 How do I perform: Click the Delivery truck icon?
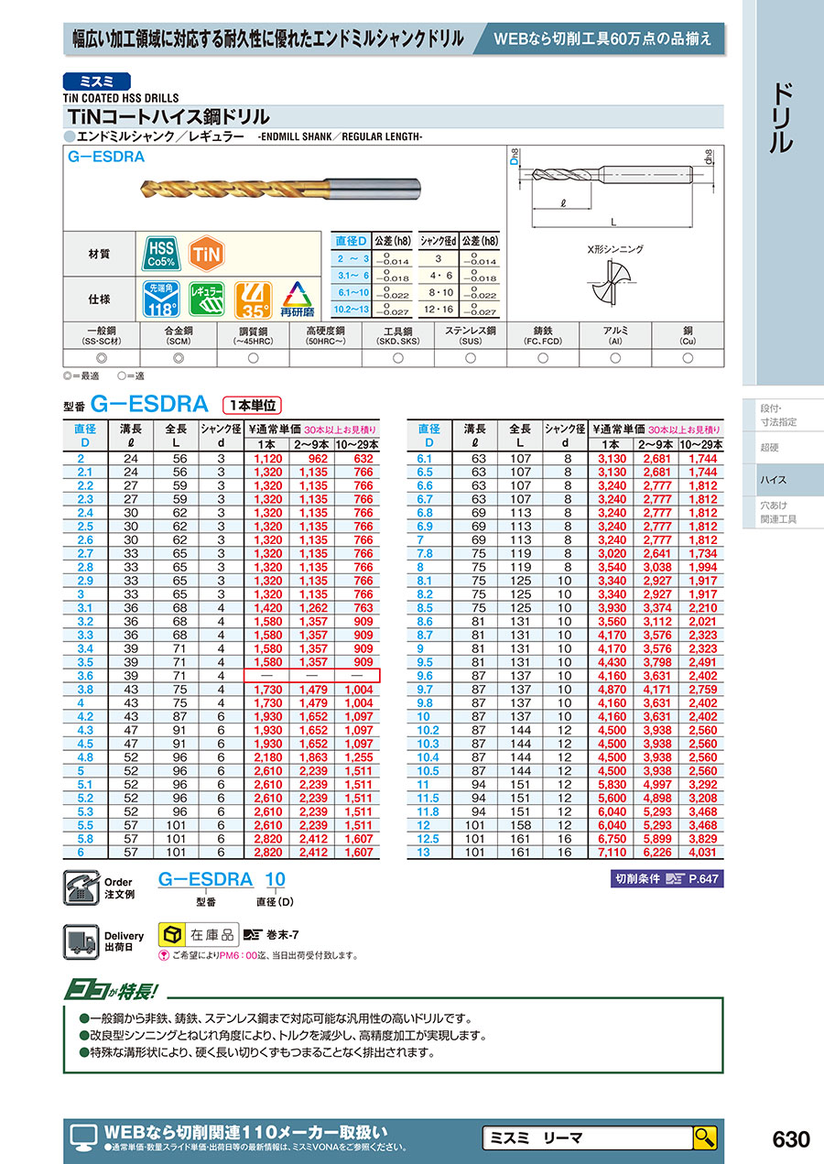[x=81, y=941]
